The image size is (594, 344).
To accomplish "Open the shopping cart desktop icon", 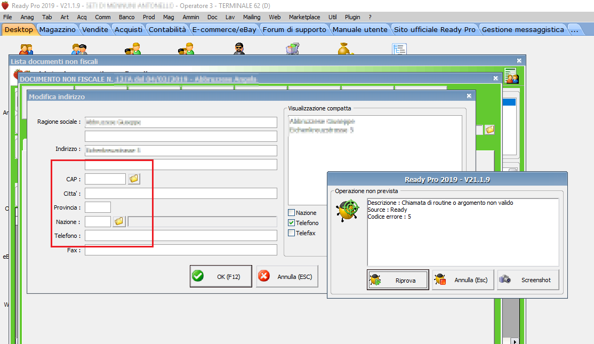I will coord(292,49).
